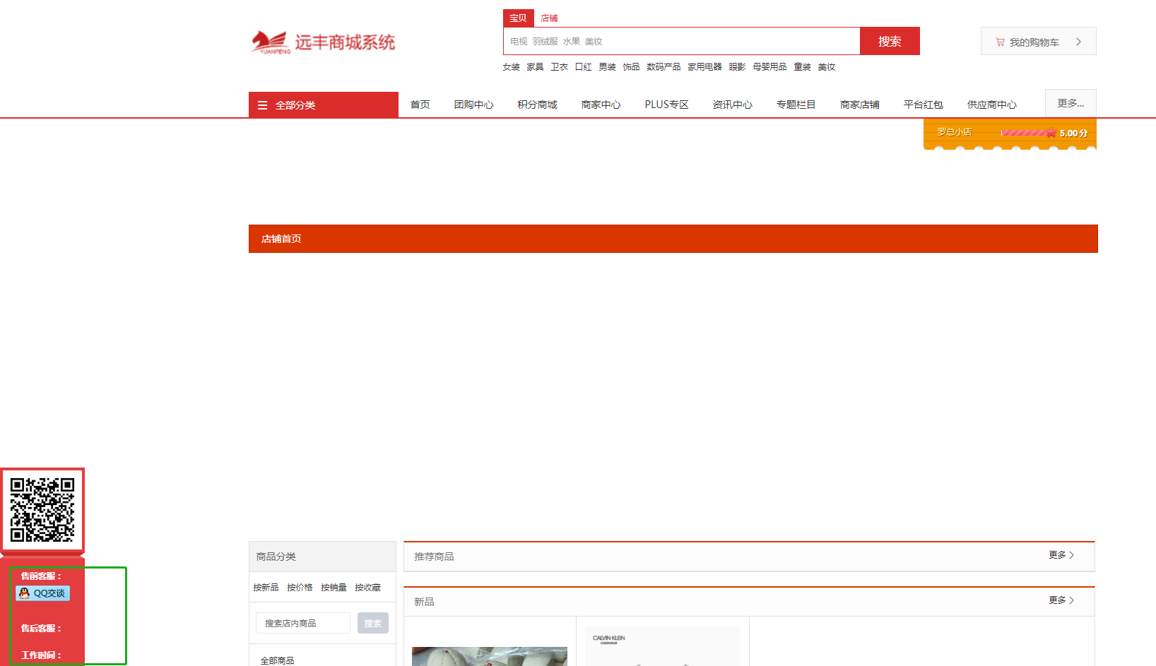Click the 新品 section heading
Image resolution: width=1156 pixels, height=666 pixels.
click(x=424, y=602)
